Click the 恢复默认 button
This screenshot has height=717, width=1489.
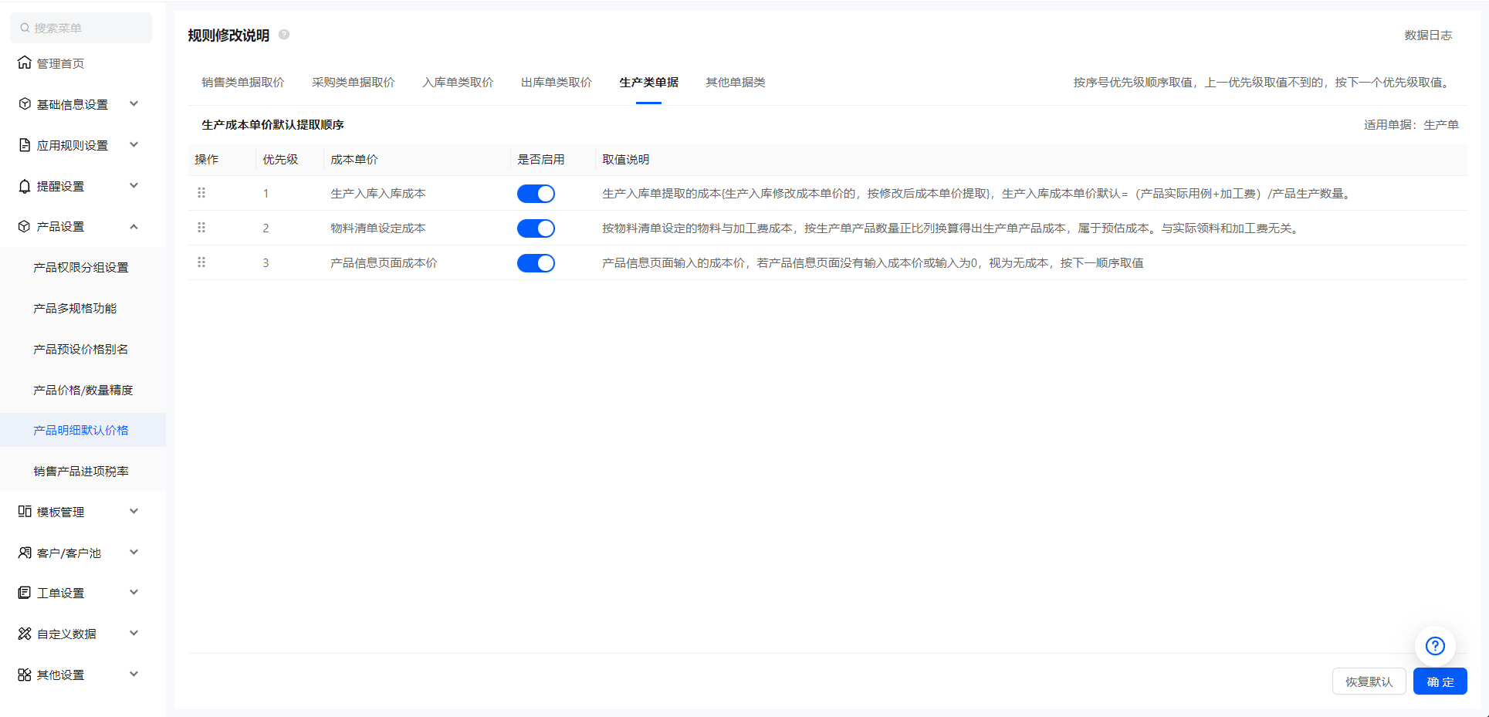[x=1369, y=681]
